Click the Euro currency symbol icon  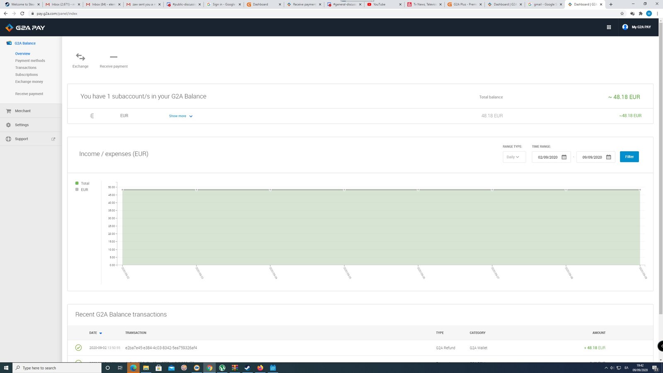(92, 116)
